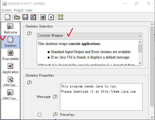The height and width of the screenshot is (120, 155).
Task: Run the project using the play icon
Action: (x=51, y=17)
